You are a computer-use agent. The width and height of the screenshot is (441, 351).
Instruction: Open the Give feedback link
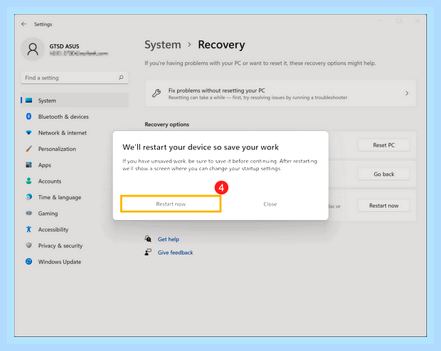pos(175,253)
